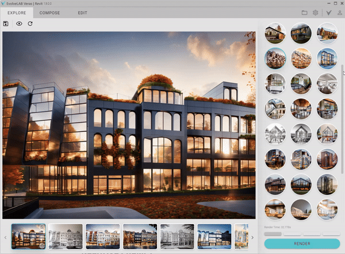Switch to the EXPLORE tab

(x=17, y=13)
